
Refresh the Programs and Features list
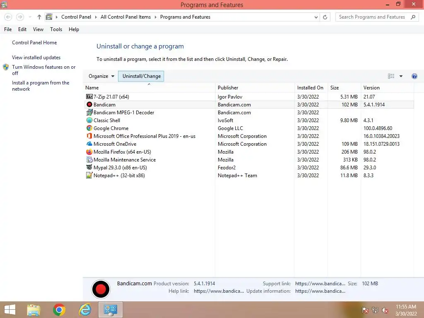click(x=325, y=17)
